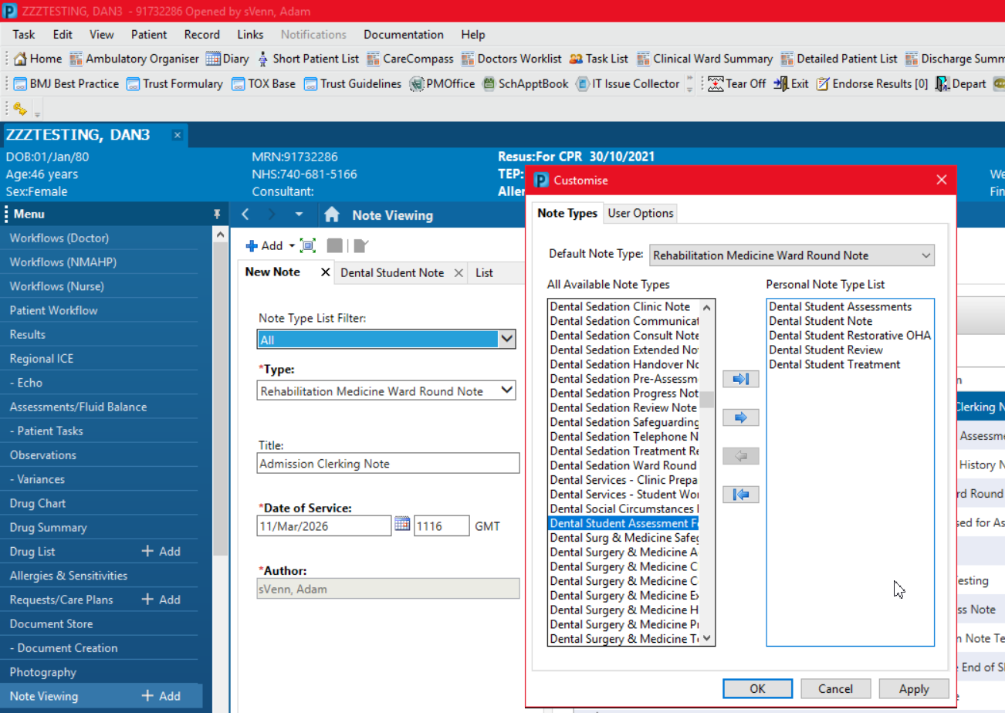Open calendar picker for Date of Service
Screen dimensions: 1005x713
pyautogui.click(x=402, y=524)
